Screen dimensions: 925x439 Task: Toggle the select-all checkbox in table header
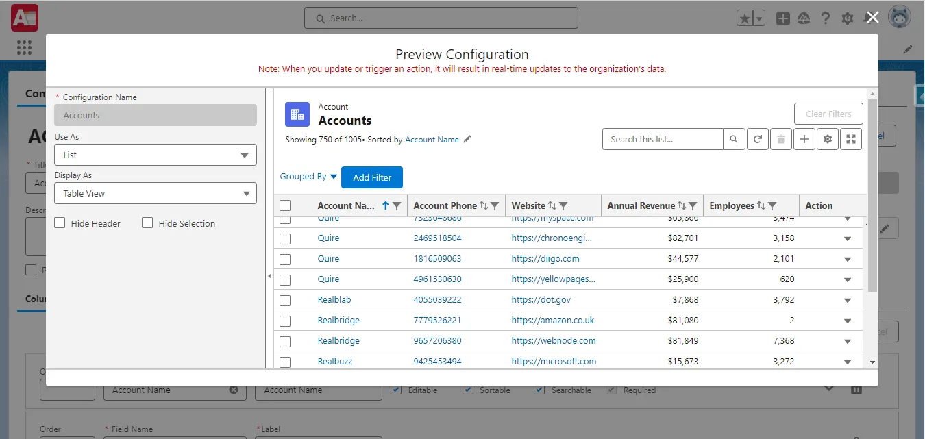(286, 205)
